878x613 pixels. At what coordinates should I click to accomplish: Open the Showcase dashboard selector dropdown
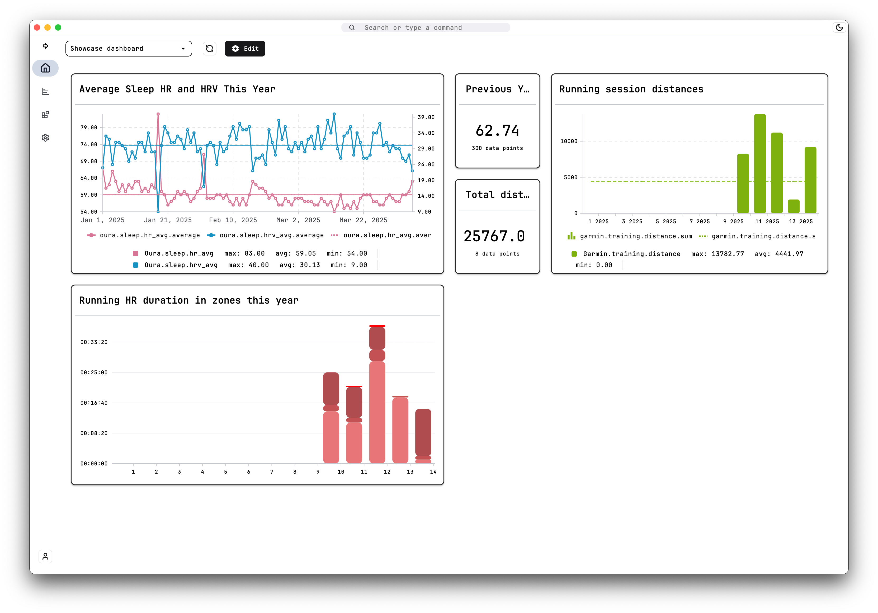click(x=129, y=48)
